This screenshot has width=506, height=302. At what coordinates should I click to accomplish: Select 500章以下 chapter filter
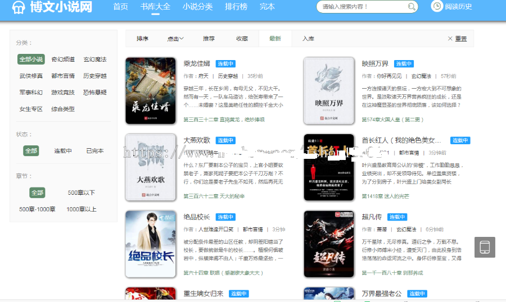[81, 193]
